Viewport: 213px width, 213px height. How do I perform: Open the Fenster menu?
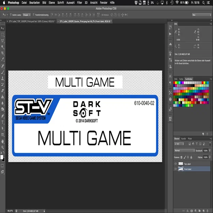pos(104,3)
